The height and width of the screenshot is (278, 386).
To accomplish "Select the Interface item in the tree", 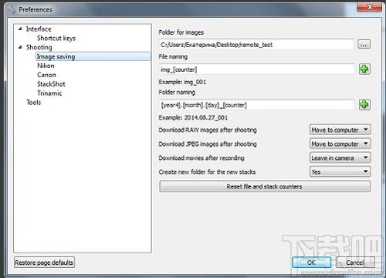I will point(39,29).
